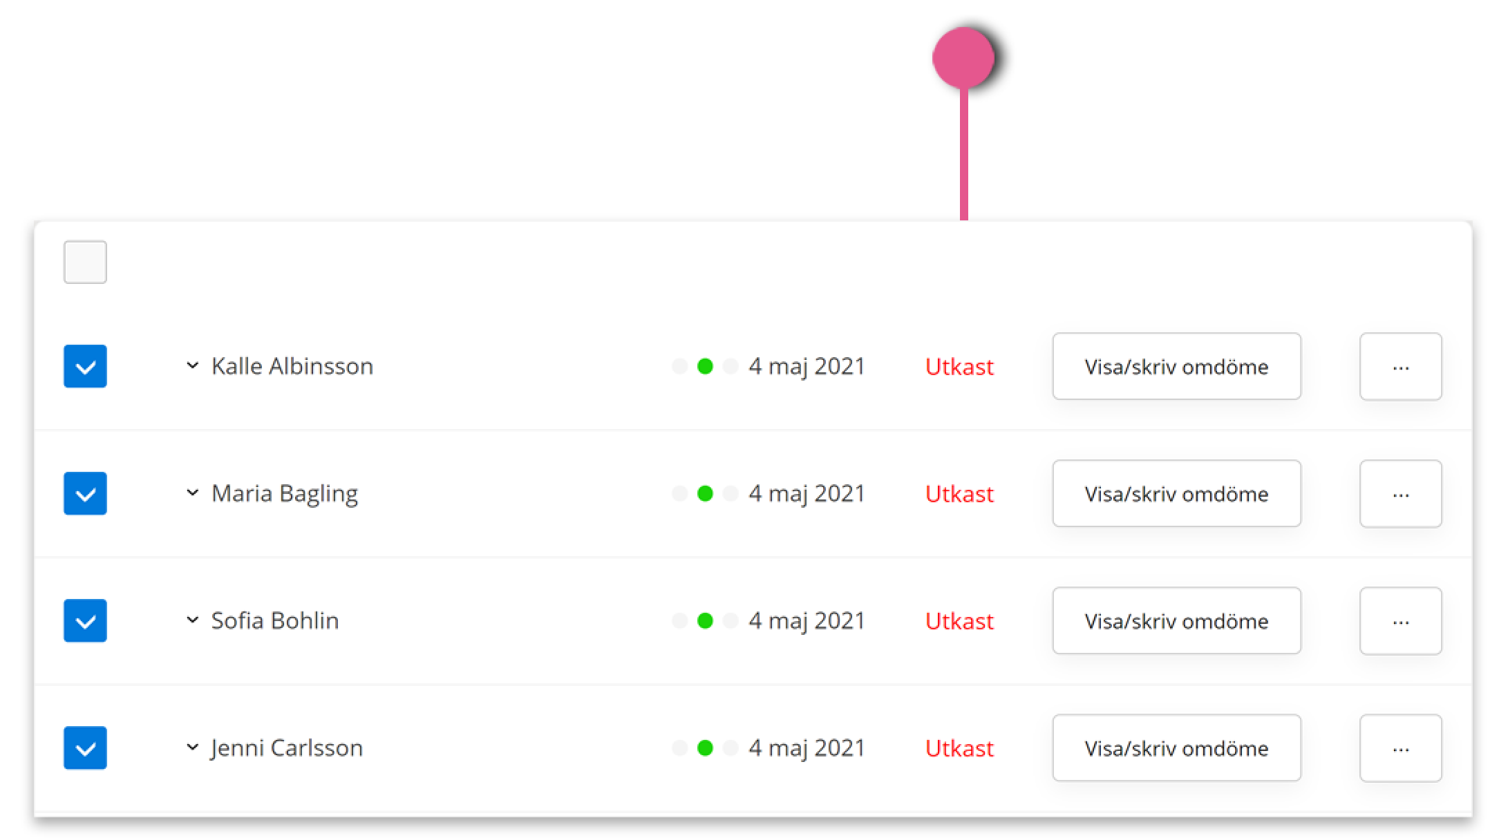This screenshot has width=1499, height=838.
Task: Uncheck the Kalle Albinsson checkbox
Action: pyautogui.click(x=85, y=366)
